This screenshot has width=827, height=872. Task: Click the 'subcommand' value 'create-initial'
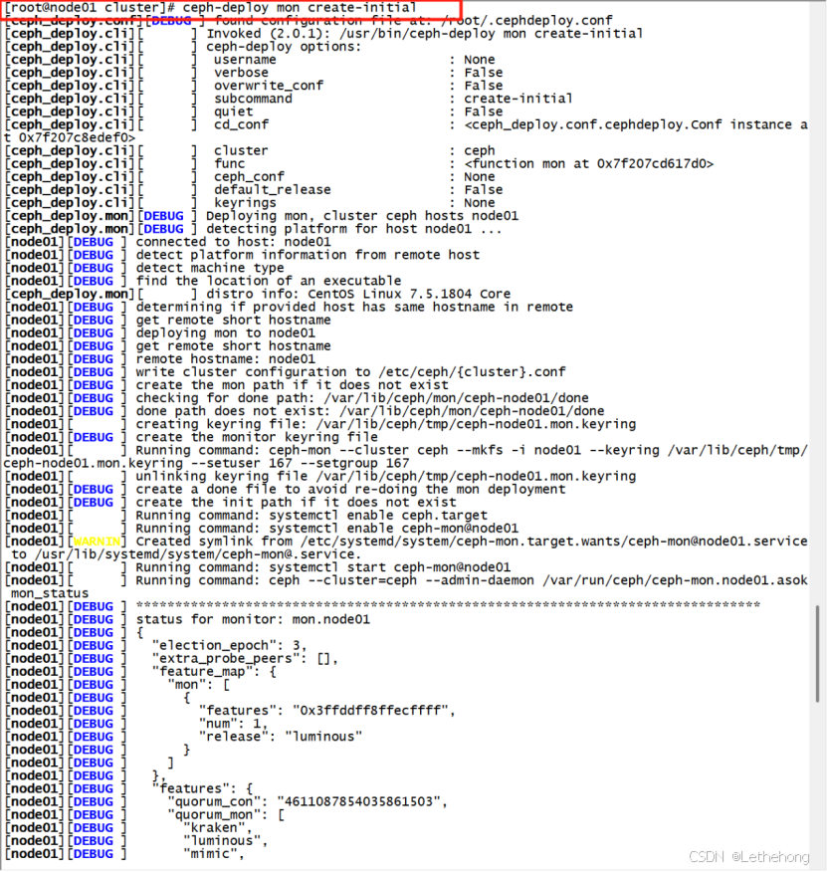tap(518, 99)
